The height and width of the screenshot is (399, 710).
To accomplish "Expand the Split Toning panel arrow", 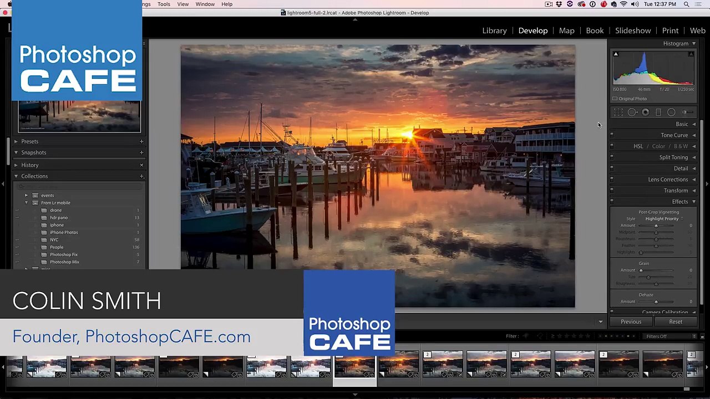I will (x=693, y=157).
